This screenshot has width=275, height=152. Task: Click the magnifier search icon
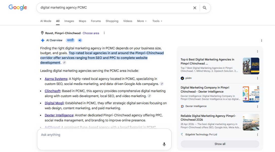(x=205, y=8)
